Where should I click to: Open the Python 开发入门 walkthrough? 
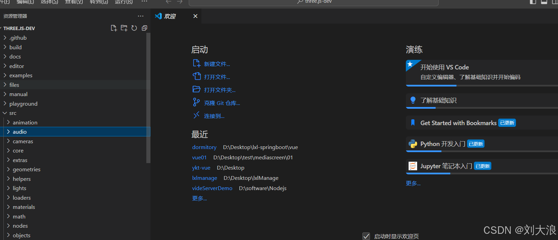coord(482,144)
